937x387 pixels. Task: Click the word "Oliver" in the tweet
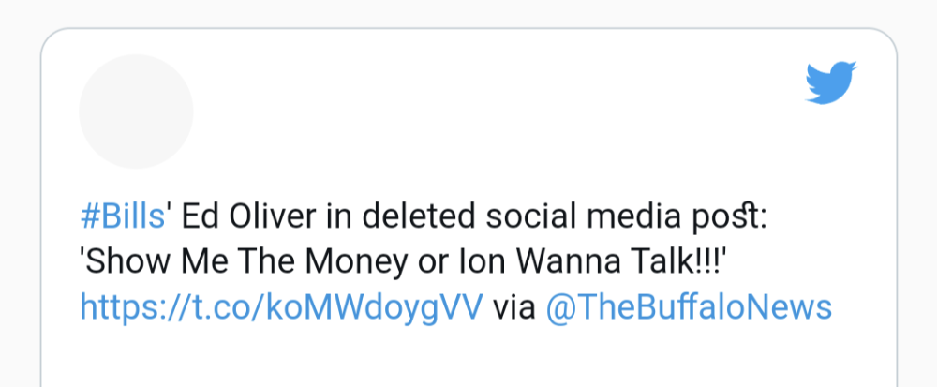tap(273, 216)
